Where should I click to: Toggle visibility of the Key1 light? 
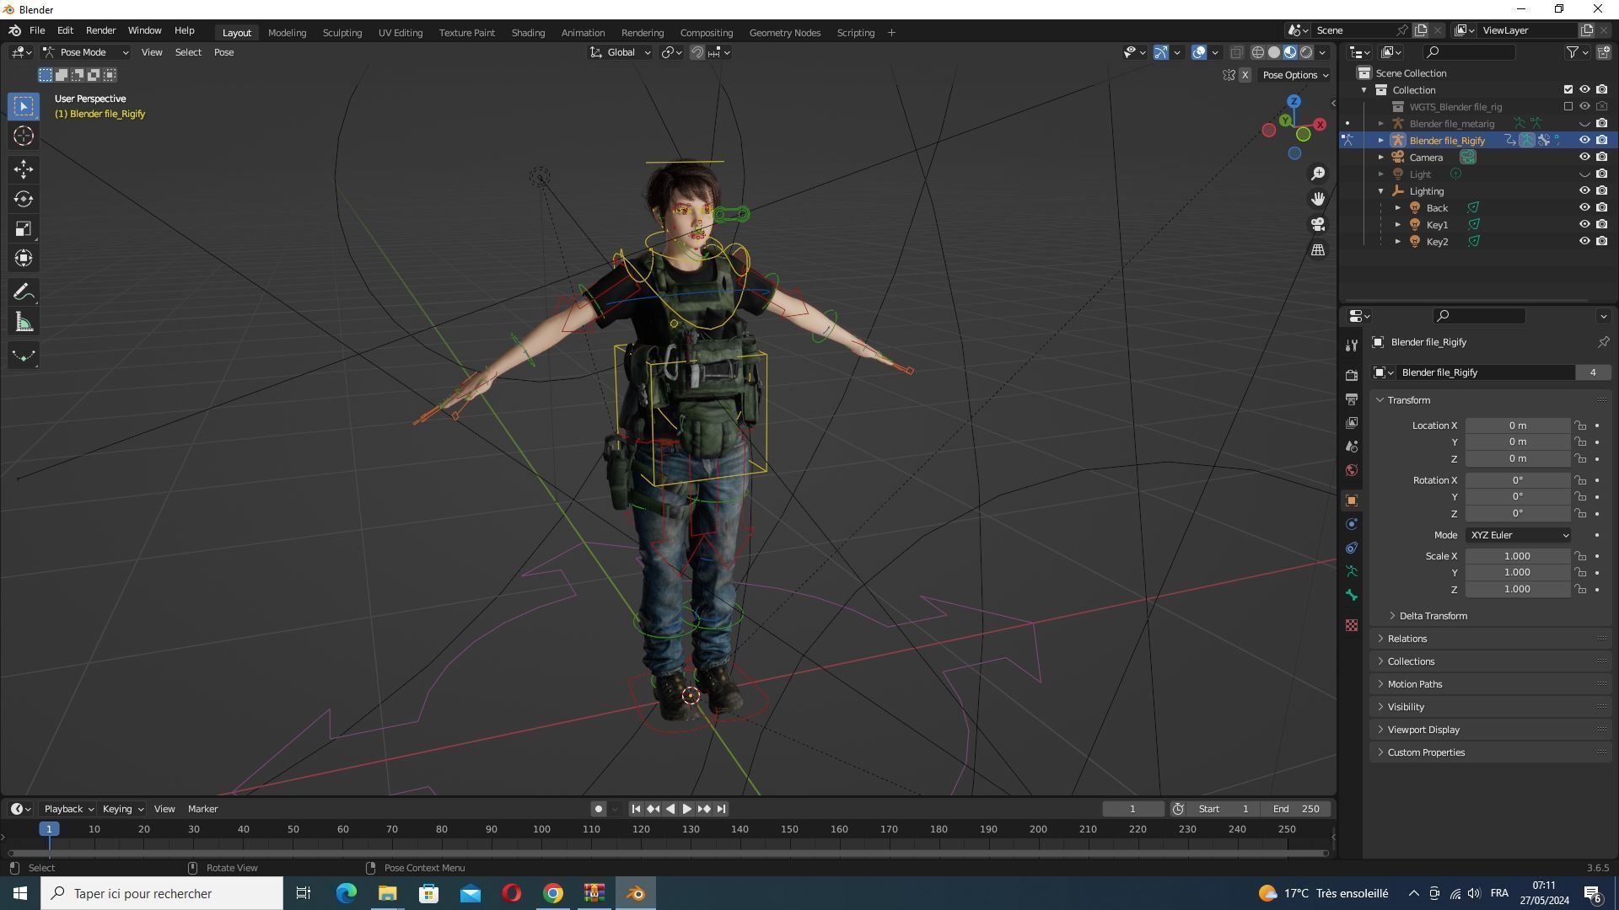tap(1584, 224)
